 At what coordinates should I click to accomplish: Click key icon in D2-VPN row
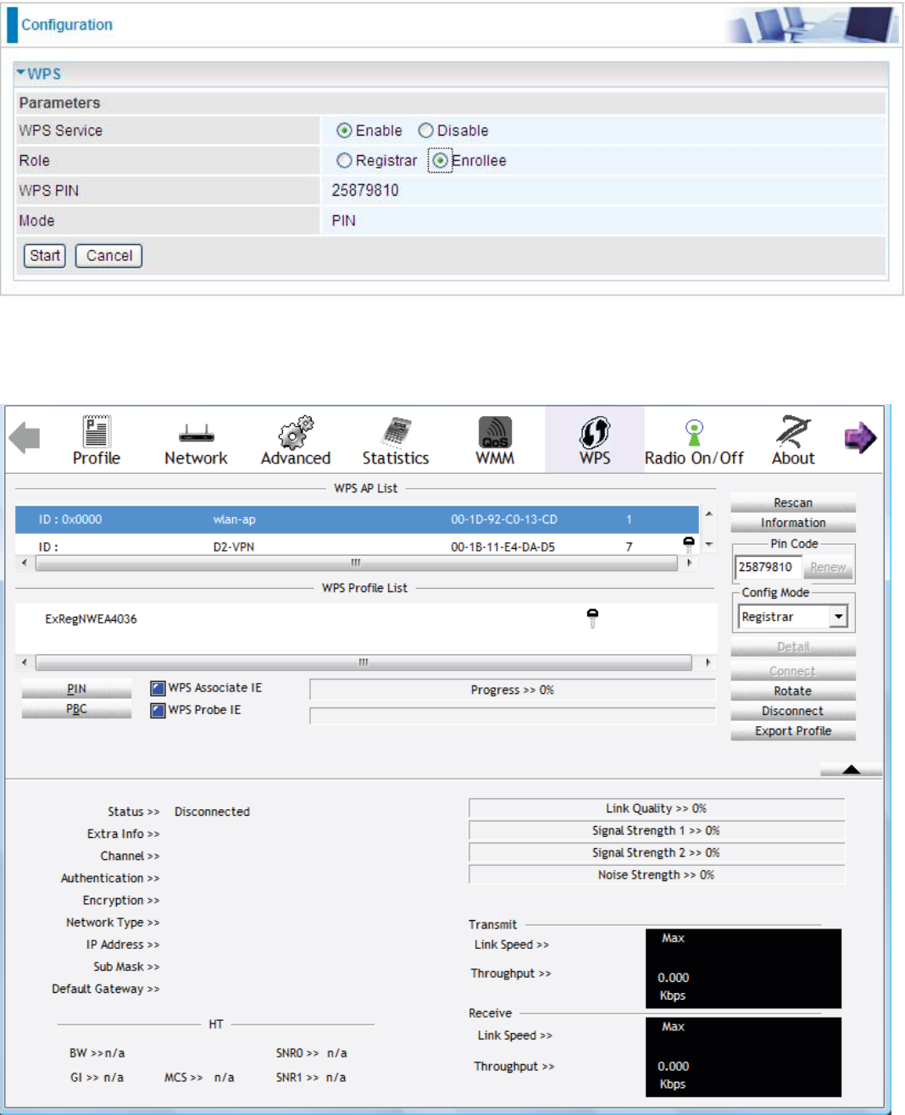point(689,545)
